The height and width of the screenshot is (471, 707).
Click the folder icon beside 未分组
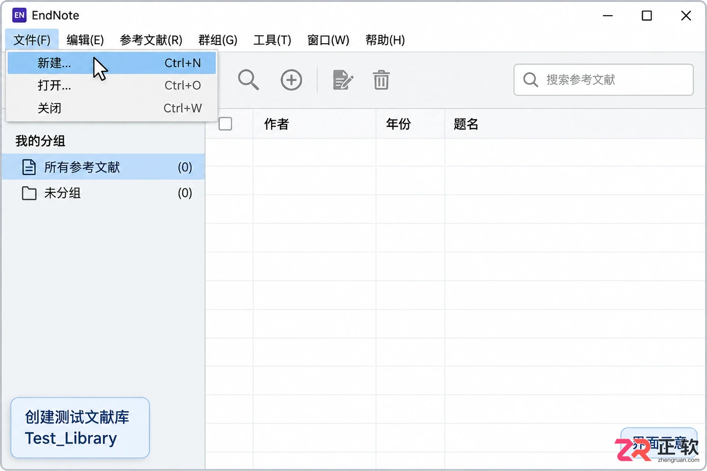[29, 193]
